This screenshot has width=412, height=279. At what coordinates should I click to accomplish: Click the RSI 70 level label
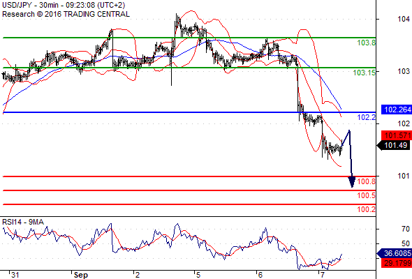(x=406, y=229)
